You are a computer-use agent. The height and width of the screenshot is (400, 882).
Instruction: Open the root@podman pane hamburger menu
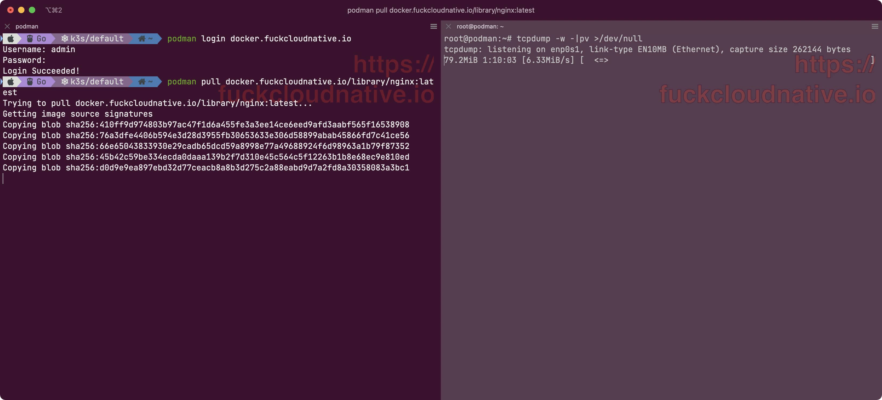point(875,26)
